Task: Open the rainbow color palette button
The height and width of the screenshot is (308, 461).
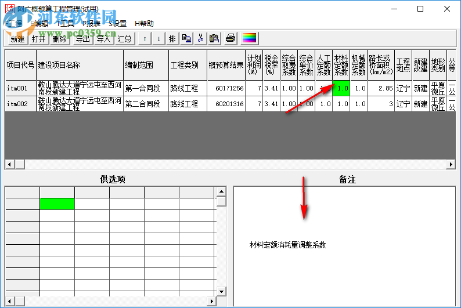Action: pos(249,38)
